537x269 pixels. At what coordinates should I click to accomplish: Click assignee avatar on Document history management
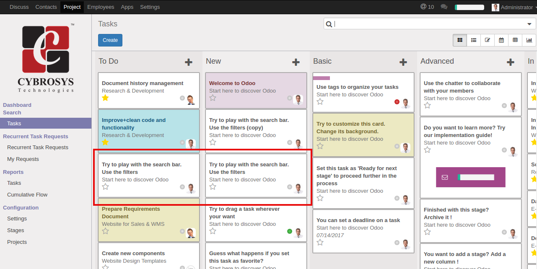(x=191, y=99)
